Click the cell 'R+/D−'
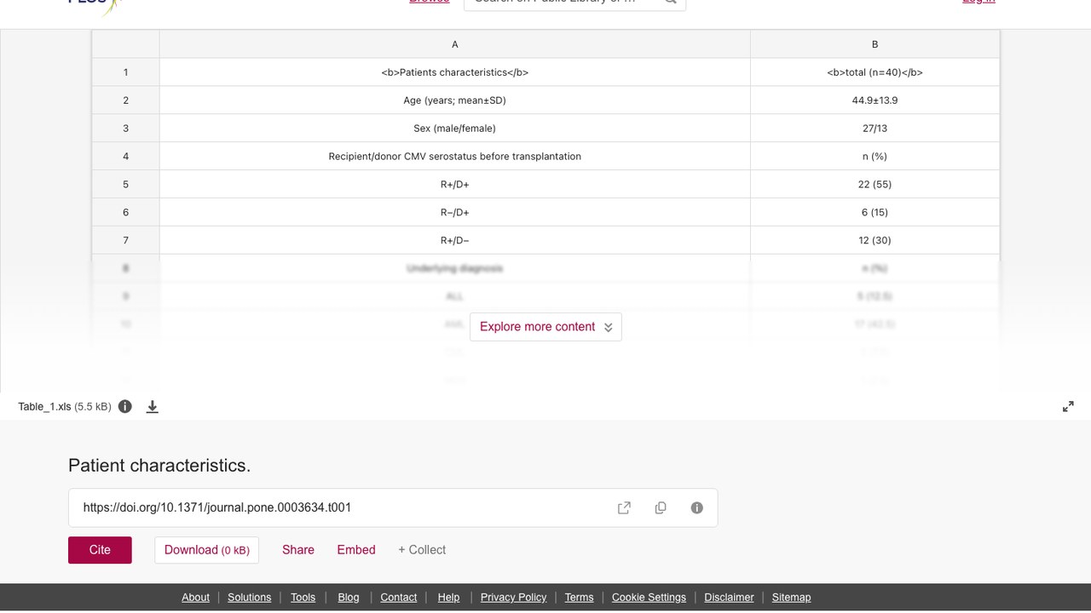The image size is (1091, 613). coord(454,241)
